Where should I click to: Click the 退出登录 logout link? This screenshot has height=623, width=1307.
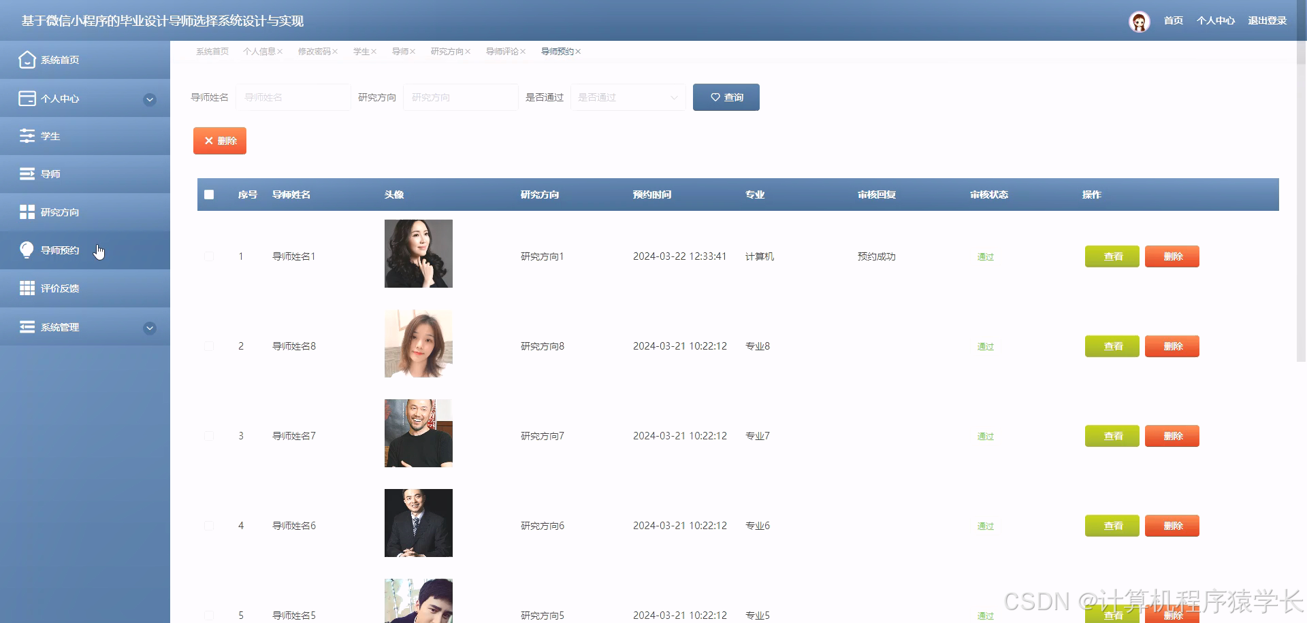click(x=1268, y=21)
